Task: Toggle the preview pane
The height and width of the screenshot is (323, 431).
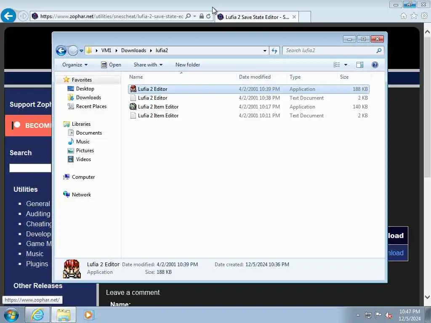Action: (360, 65)
